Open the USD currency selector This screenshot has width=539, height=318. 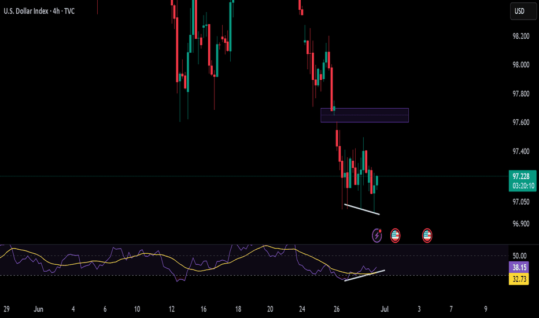pyautogui.click(x=523, y=11)
